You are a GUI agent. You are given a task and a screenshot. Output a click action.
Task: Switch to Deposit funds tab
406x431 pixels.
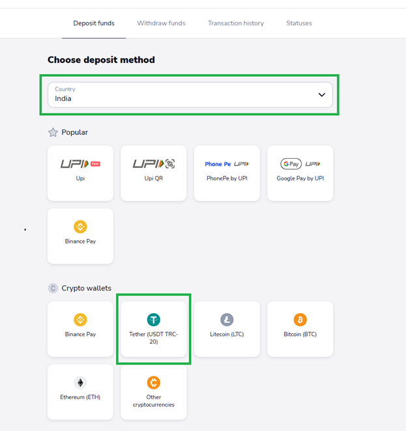click(x=93, y=23)
